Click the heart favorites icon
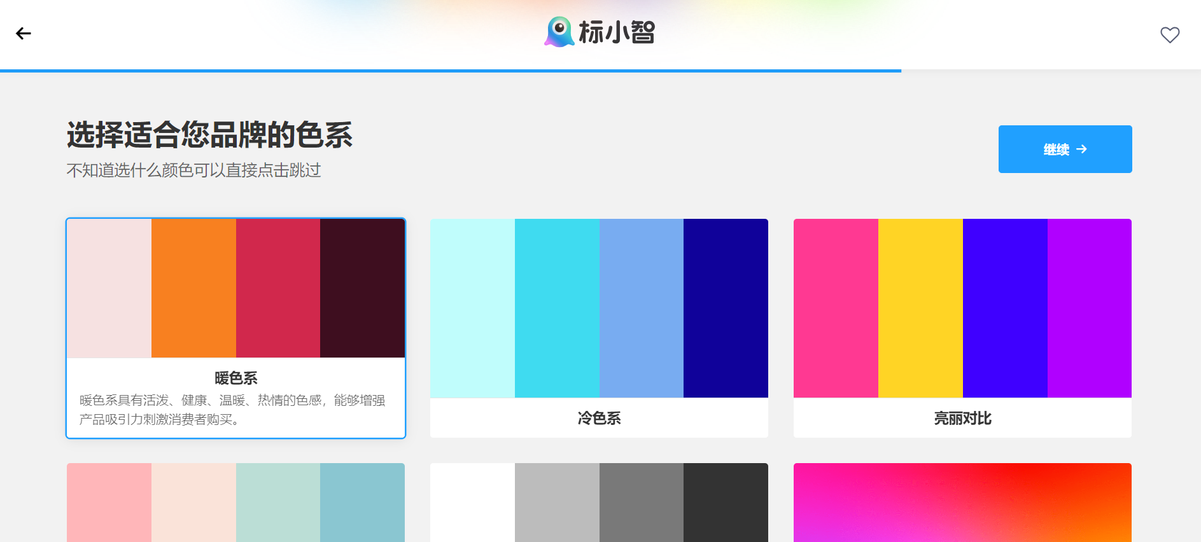Image resolution: width=1201 pixels, height=542 pixels. point(1169,35)
